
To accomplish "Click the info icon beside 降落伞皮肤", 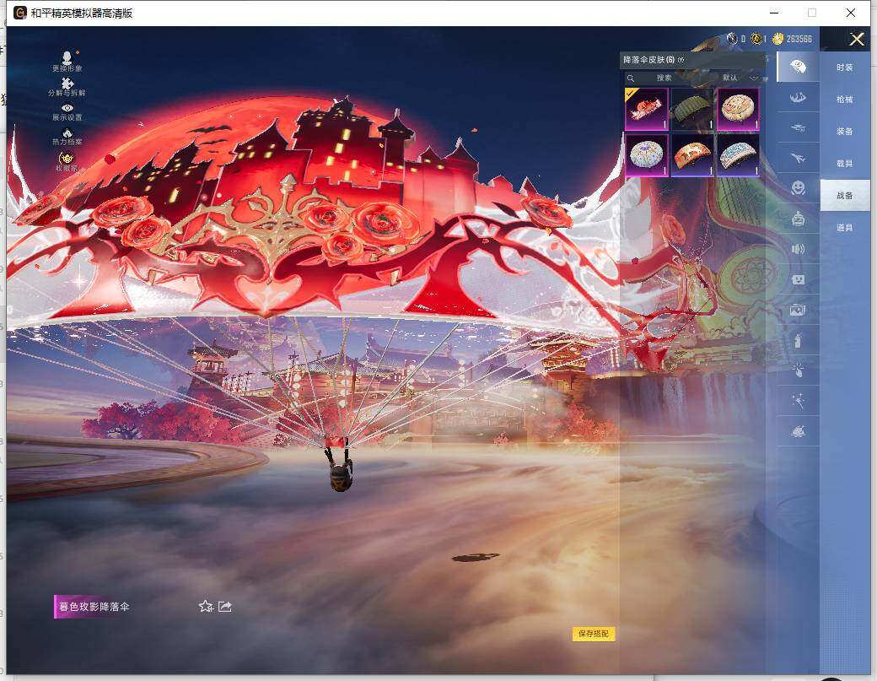I will coord(681,60).
